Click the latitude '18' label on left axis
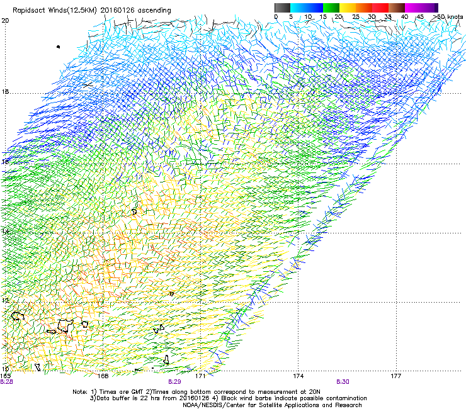This screenshot has height=409, width=466. (5, 92)
